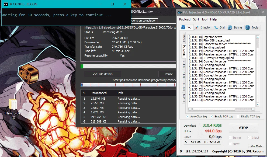Toggle the Enable TCP Log checkbox
Image resolution: width=267 pixels, height=157 pixels.
(x=211, y=117)
